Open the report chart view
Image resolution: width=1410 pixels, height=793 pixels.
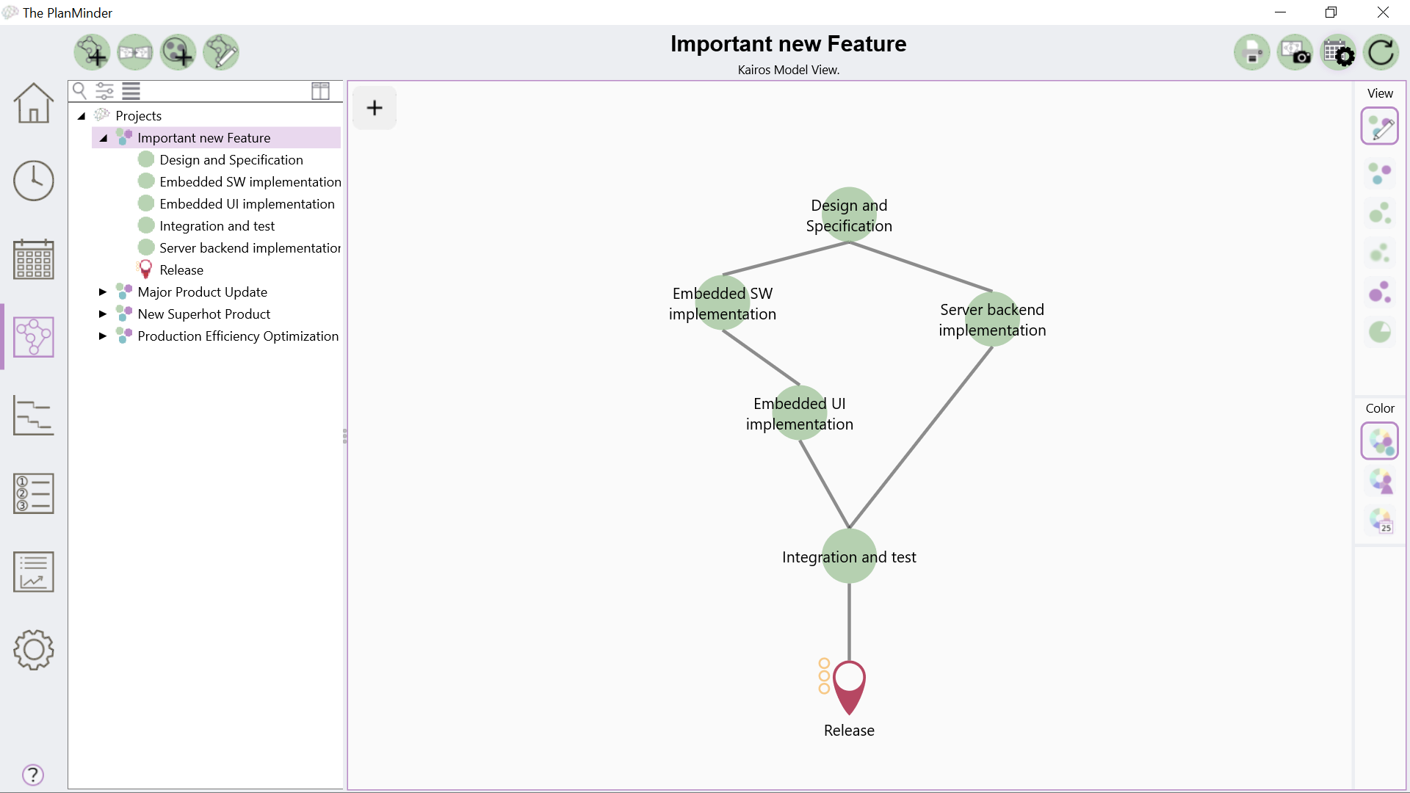pos(33,572)
